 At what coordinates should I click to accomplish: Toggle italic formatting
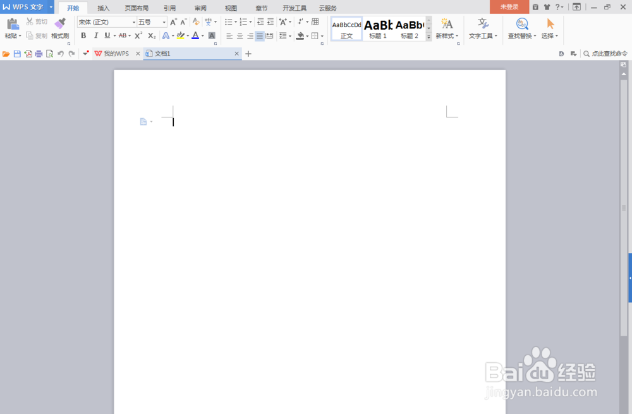96,35
